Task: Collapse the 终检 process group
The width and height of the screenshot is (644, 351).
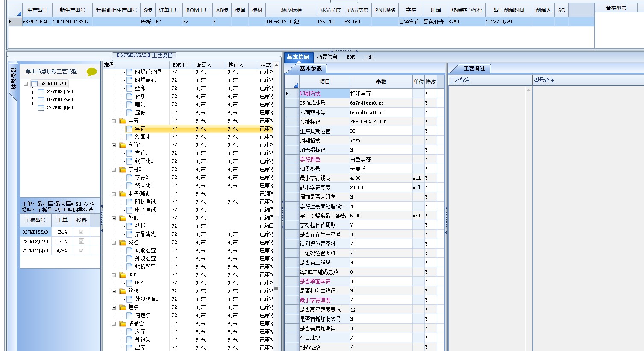Action: (115, 243)
